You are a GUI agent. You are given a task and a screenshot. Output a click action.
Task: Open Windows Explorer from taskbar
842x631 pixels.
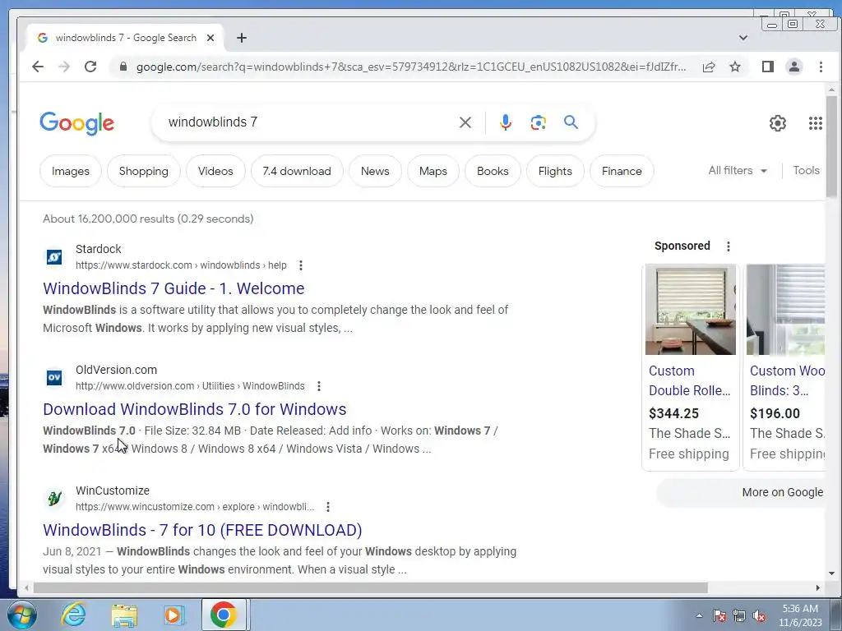[124, 615]
